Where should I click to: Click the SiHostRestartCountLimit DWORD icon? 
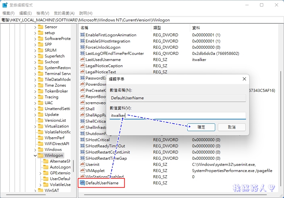82,152
